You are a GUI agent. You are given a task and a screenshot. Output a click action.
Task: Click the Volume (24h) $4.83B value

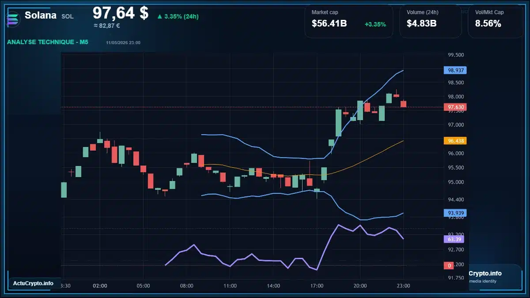pos(421,23)
